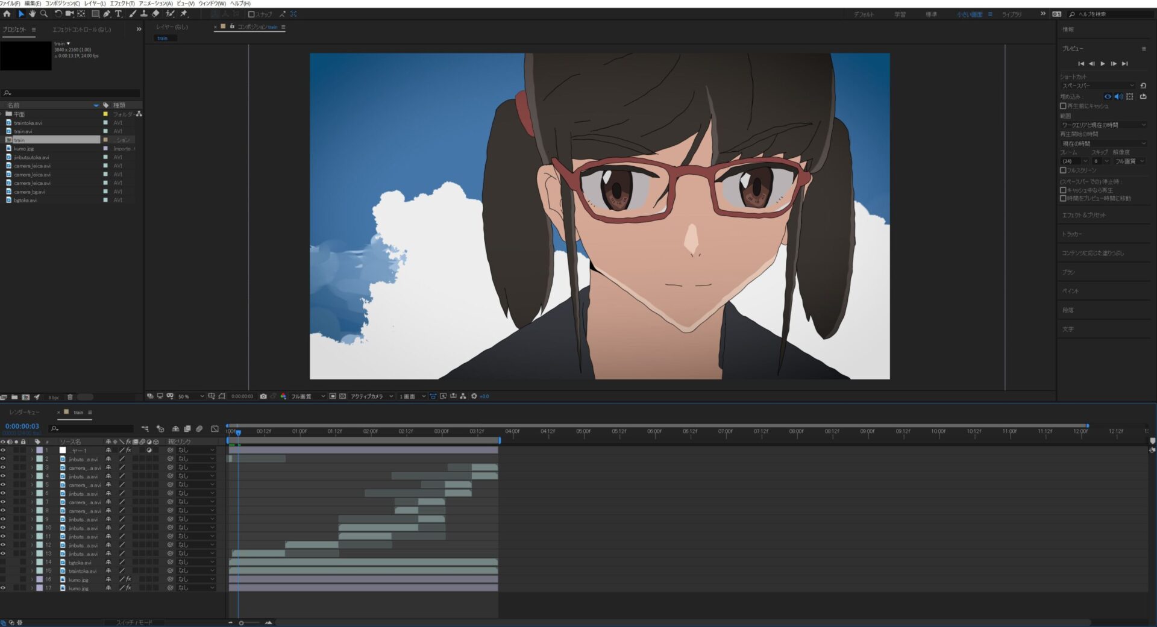This screenshot has width=1157, height=627.
Task: Select the Eraser tool
Action: (x=155, y=14)
